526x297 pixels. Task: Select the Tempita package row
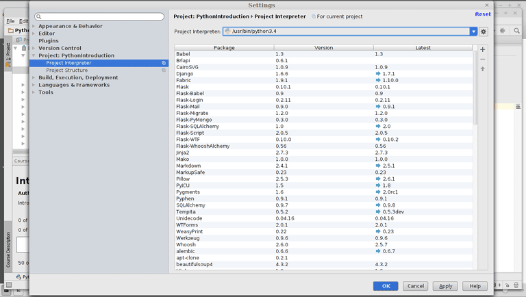[x=323, y=212]
